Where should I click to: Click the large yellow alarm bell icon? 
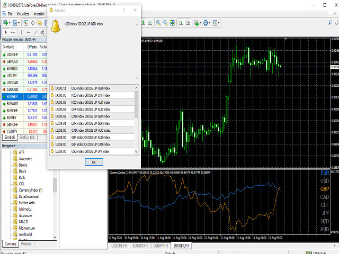pos(56,27)
